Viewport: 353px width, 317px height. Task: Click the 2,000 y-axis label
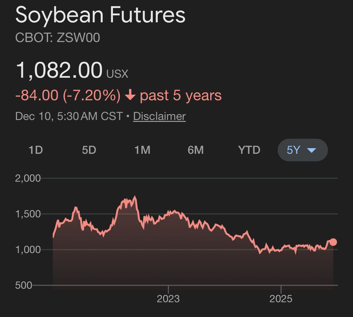coord(28,178)
